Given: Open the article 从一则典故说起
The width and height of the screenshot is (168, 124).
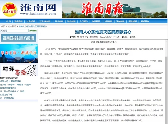Looking at the screenshot, I should coord(7,98).
